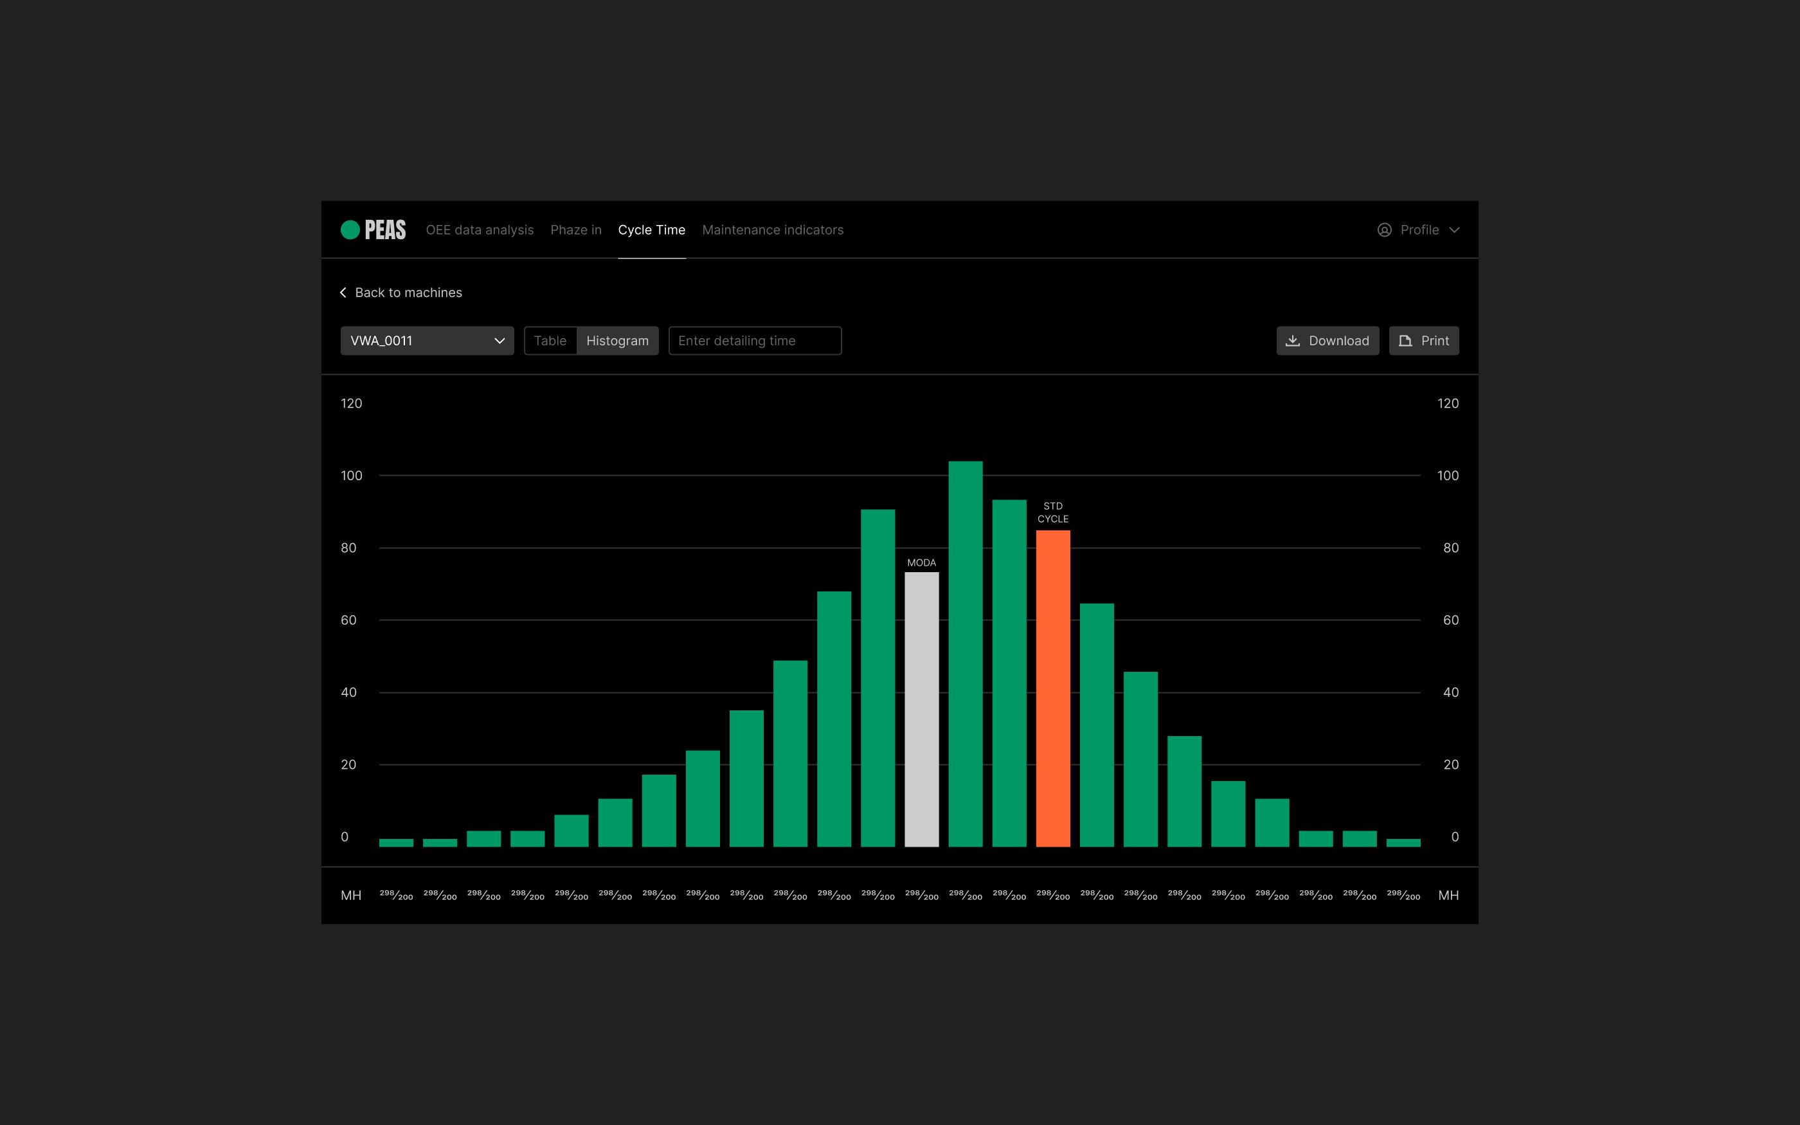
Task: Click the print page icon
Action: [1405, 341]
